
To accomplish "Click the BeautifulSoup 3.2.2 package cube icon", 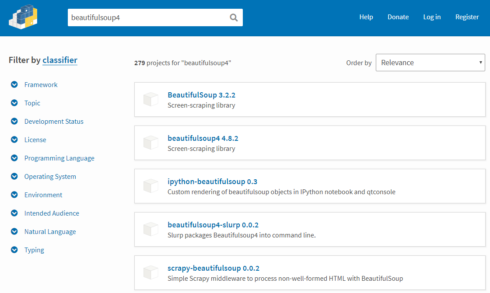I will (x=150, y=100).
